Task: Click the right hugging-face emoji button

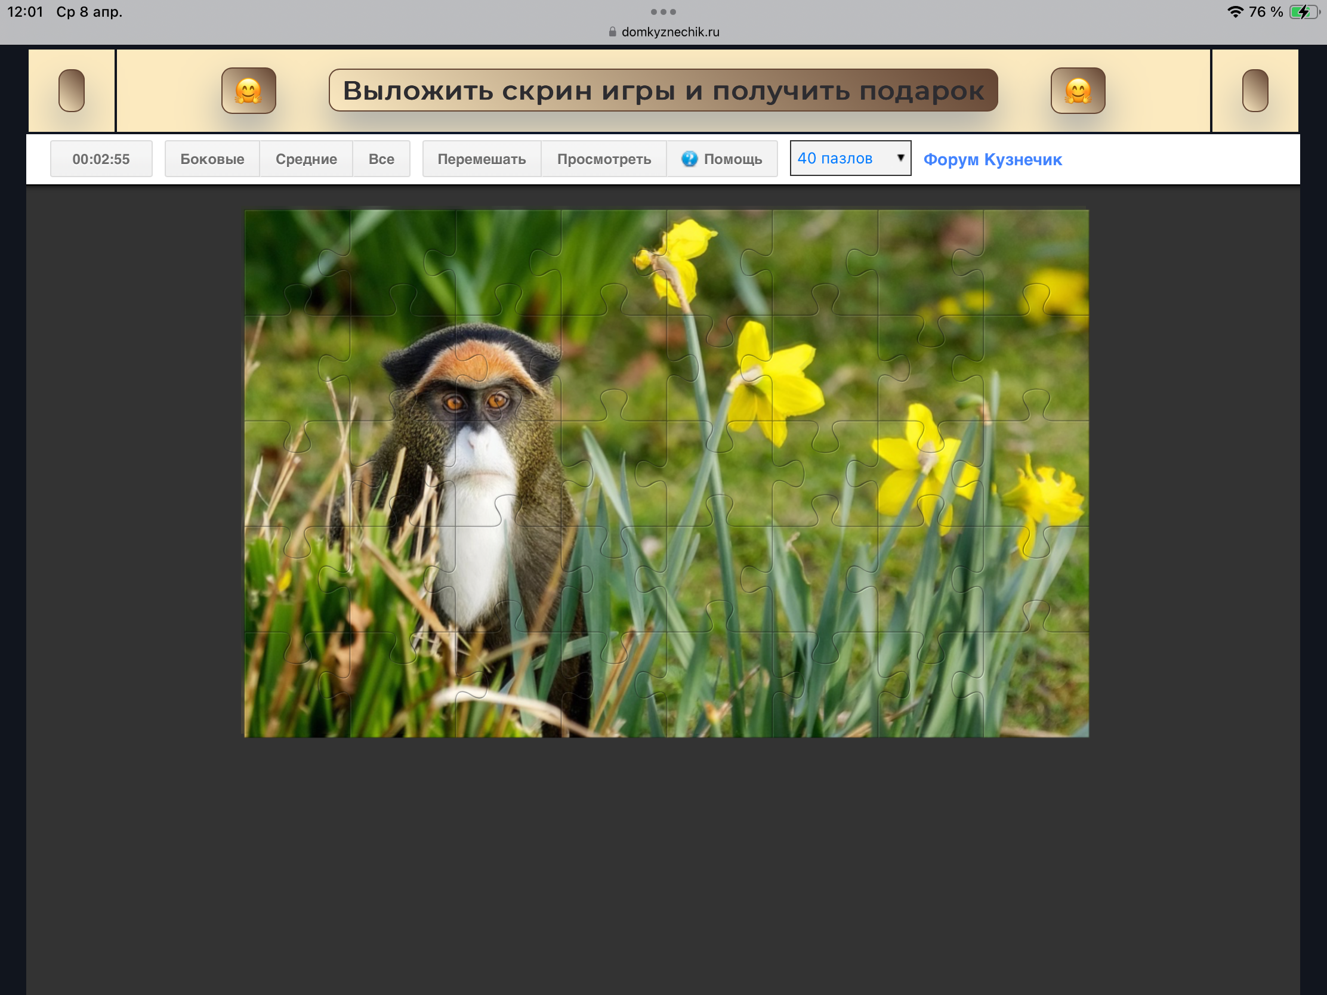Action: [1078, 91]
